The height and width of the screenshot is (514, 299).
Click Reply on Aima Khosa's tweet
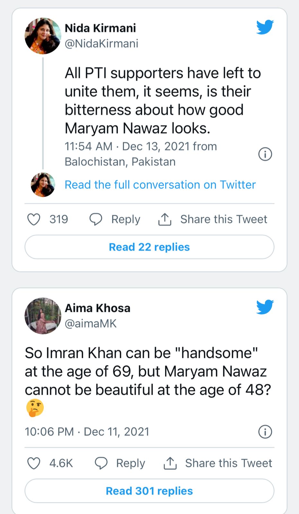pyautogui.click(x=130, y=463)
